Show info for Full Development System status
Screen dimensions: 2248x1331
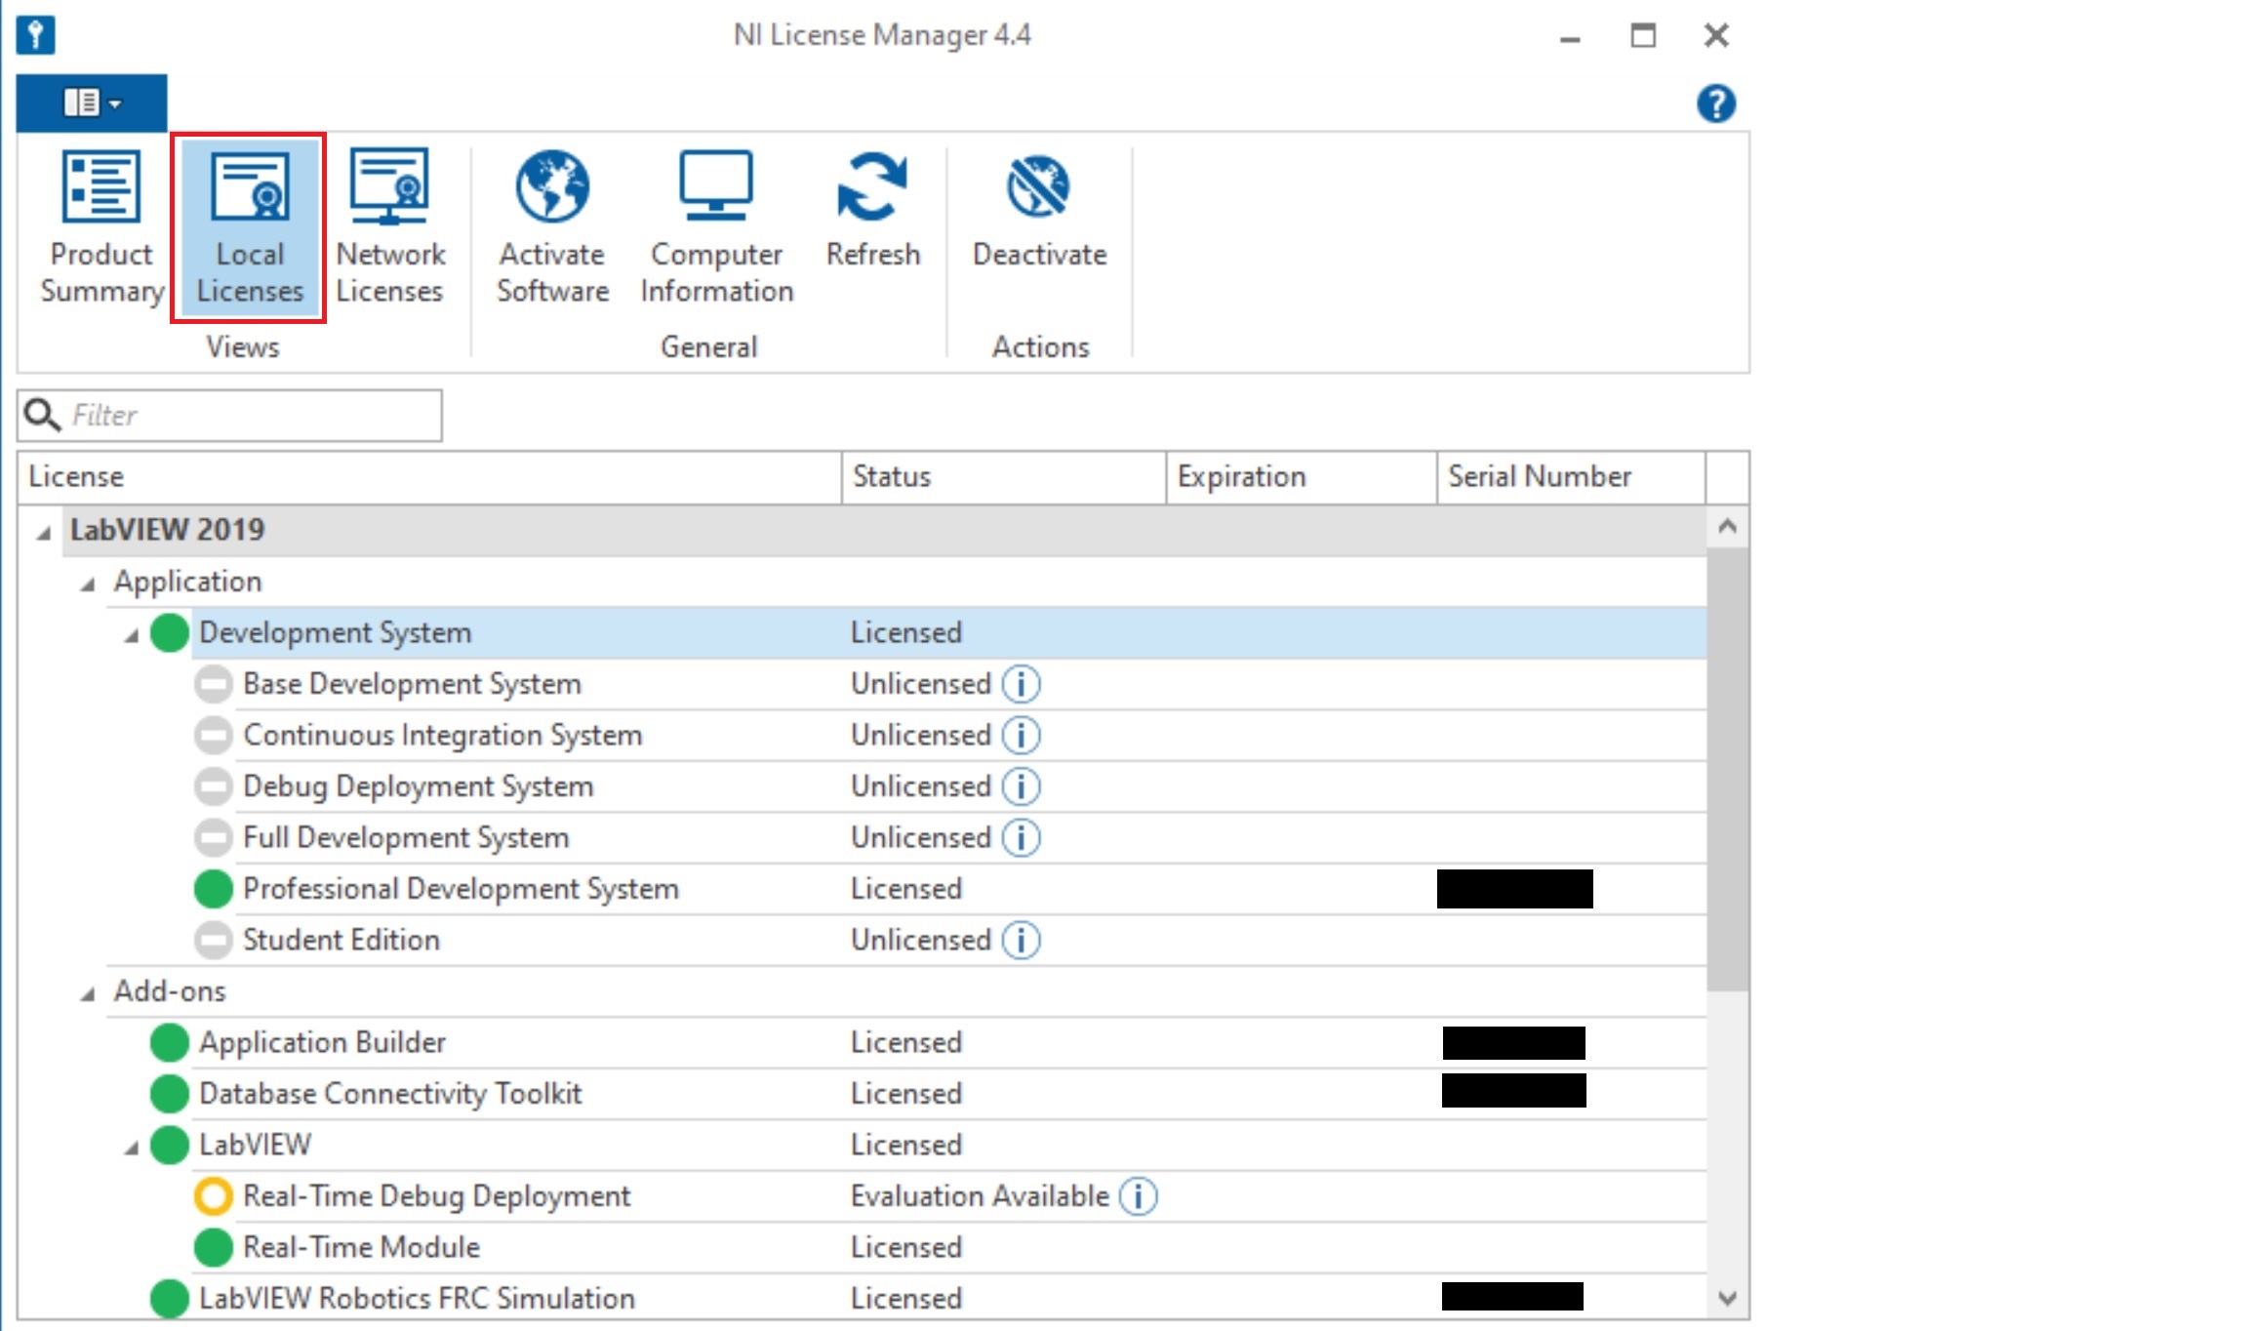pyautogui.click(x=1022, y=837)
